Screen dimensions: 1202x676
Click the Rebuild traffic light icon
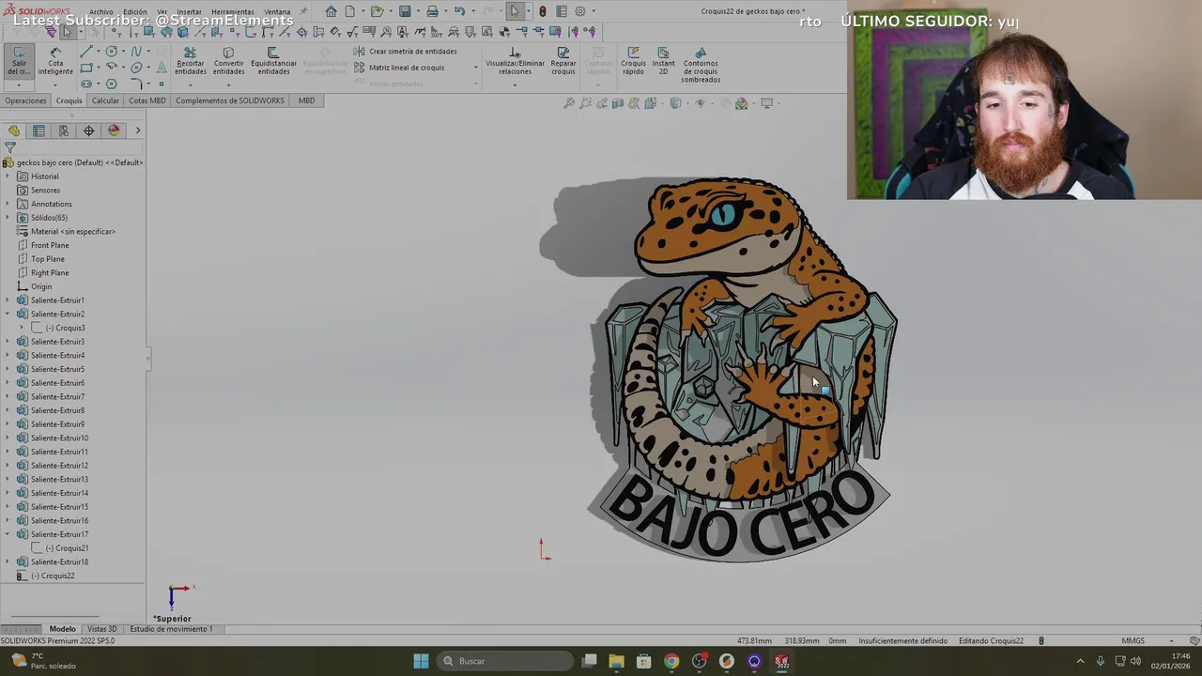542,11
